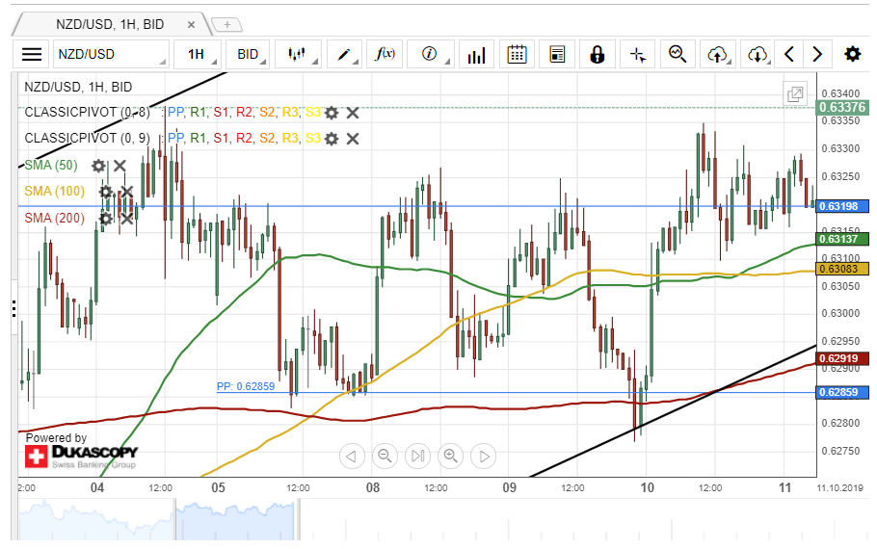Switch to the NZD/USD, 1H, BID tab
This screenshot has width=877, height=549.
point(112,24)
